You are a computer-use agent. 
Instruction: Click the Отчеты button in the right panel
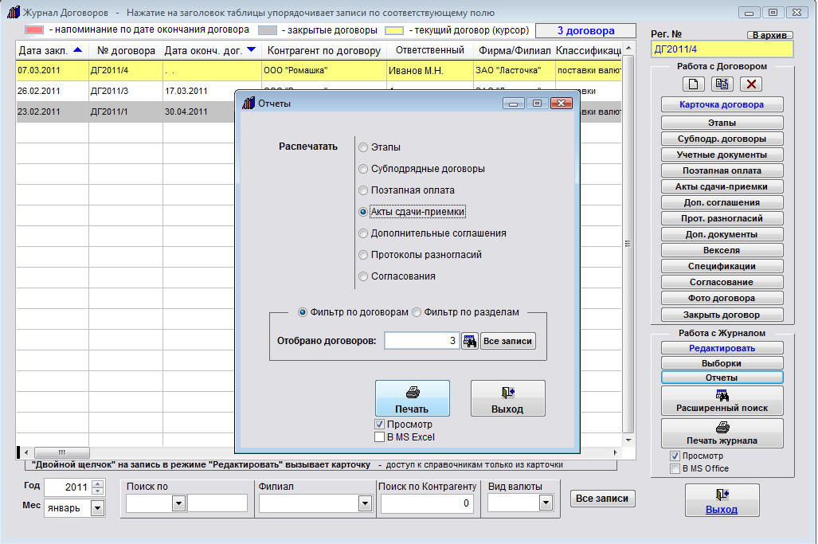point(722,378)
